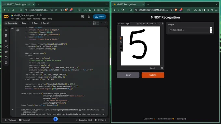Image resolution: width=221 pixels, height=124 pixels.
Task: Open the Colab table of contents panel
Action: click(6, 30)
